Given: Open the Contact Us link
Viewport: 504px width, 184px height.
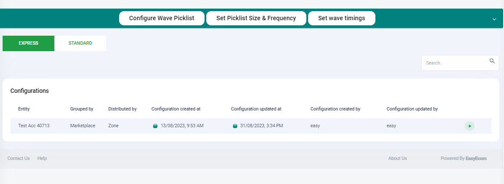Looking at the screenshot, I should pos(19,158).
